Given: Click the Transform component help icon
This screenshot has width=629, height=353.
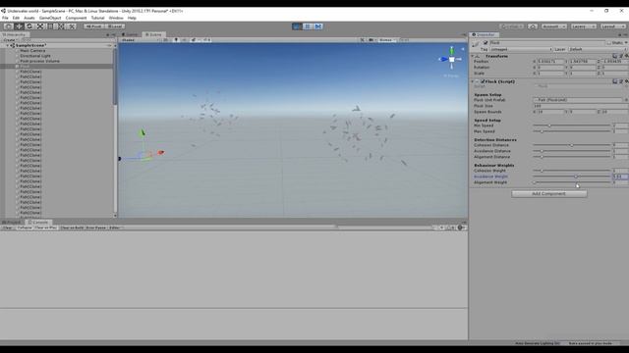Looking at the screenshot, I should coord(614,56).
